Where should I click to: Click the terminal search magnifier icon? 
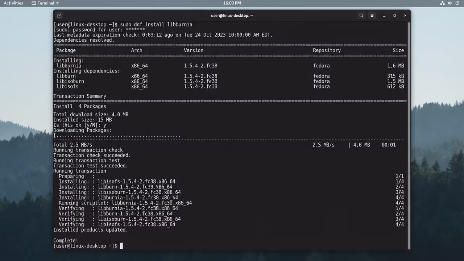[361, 16]
